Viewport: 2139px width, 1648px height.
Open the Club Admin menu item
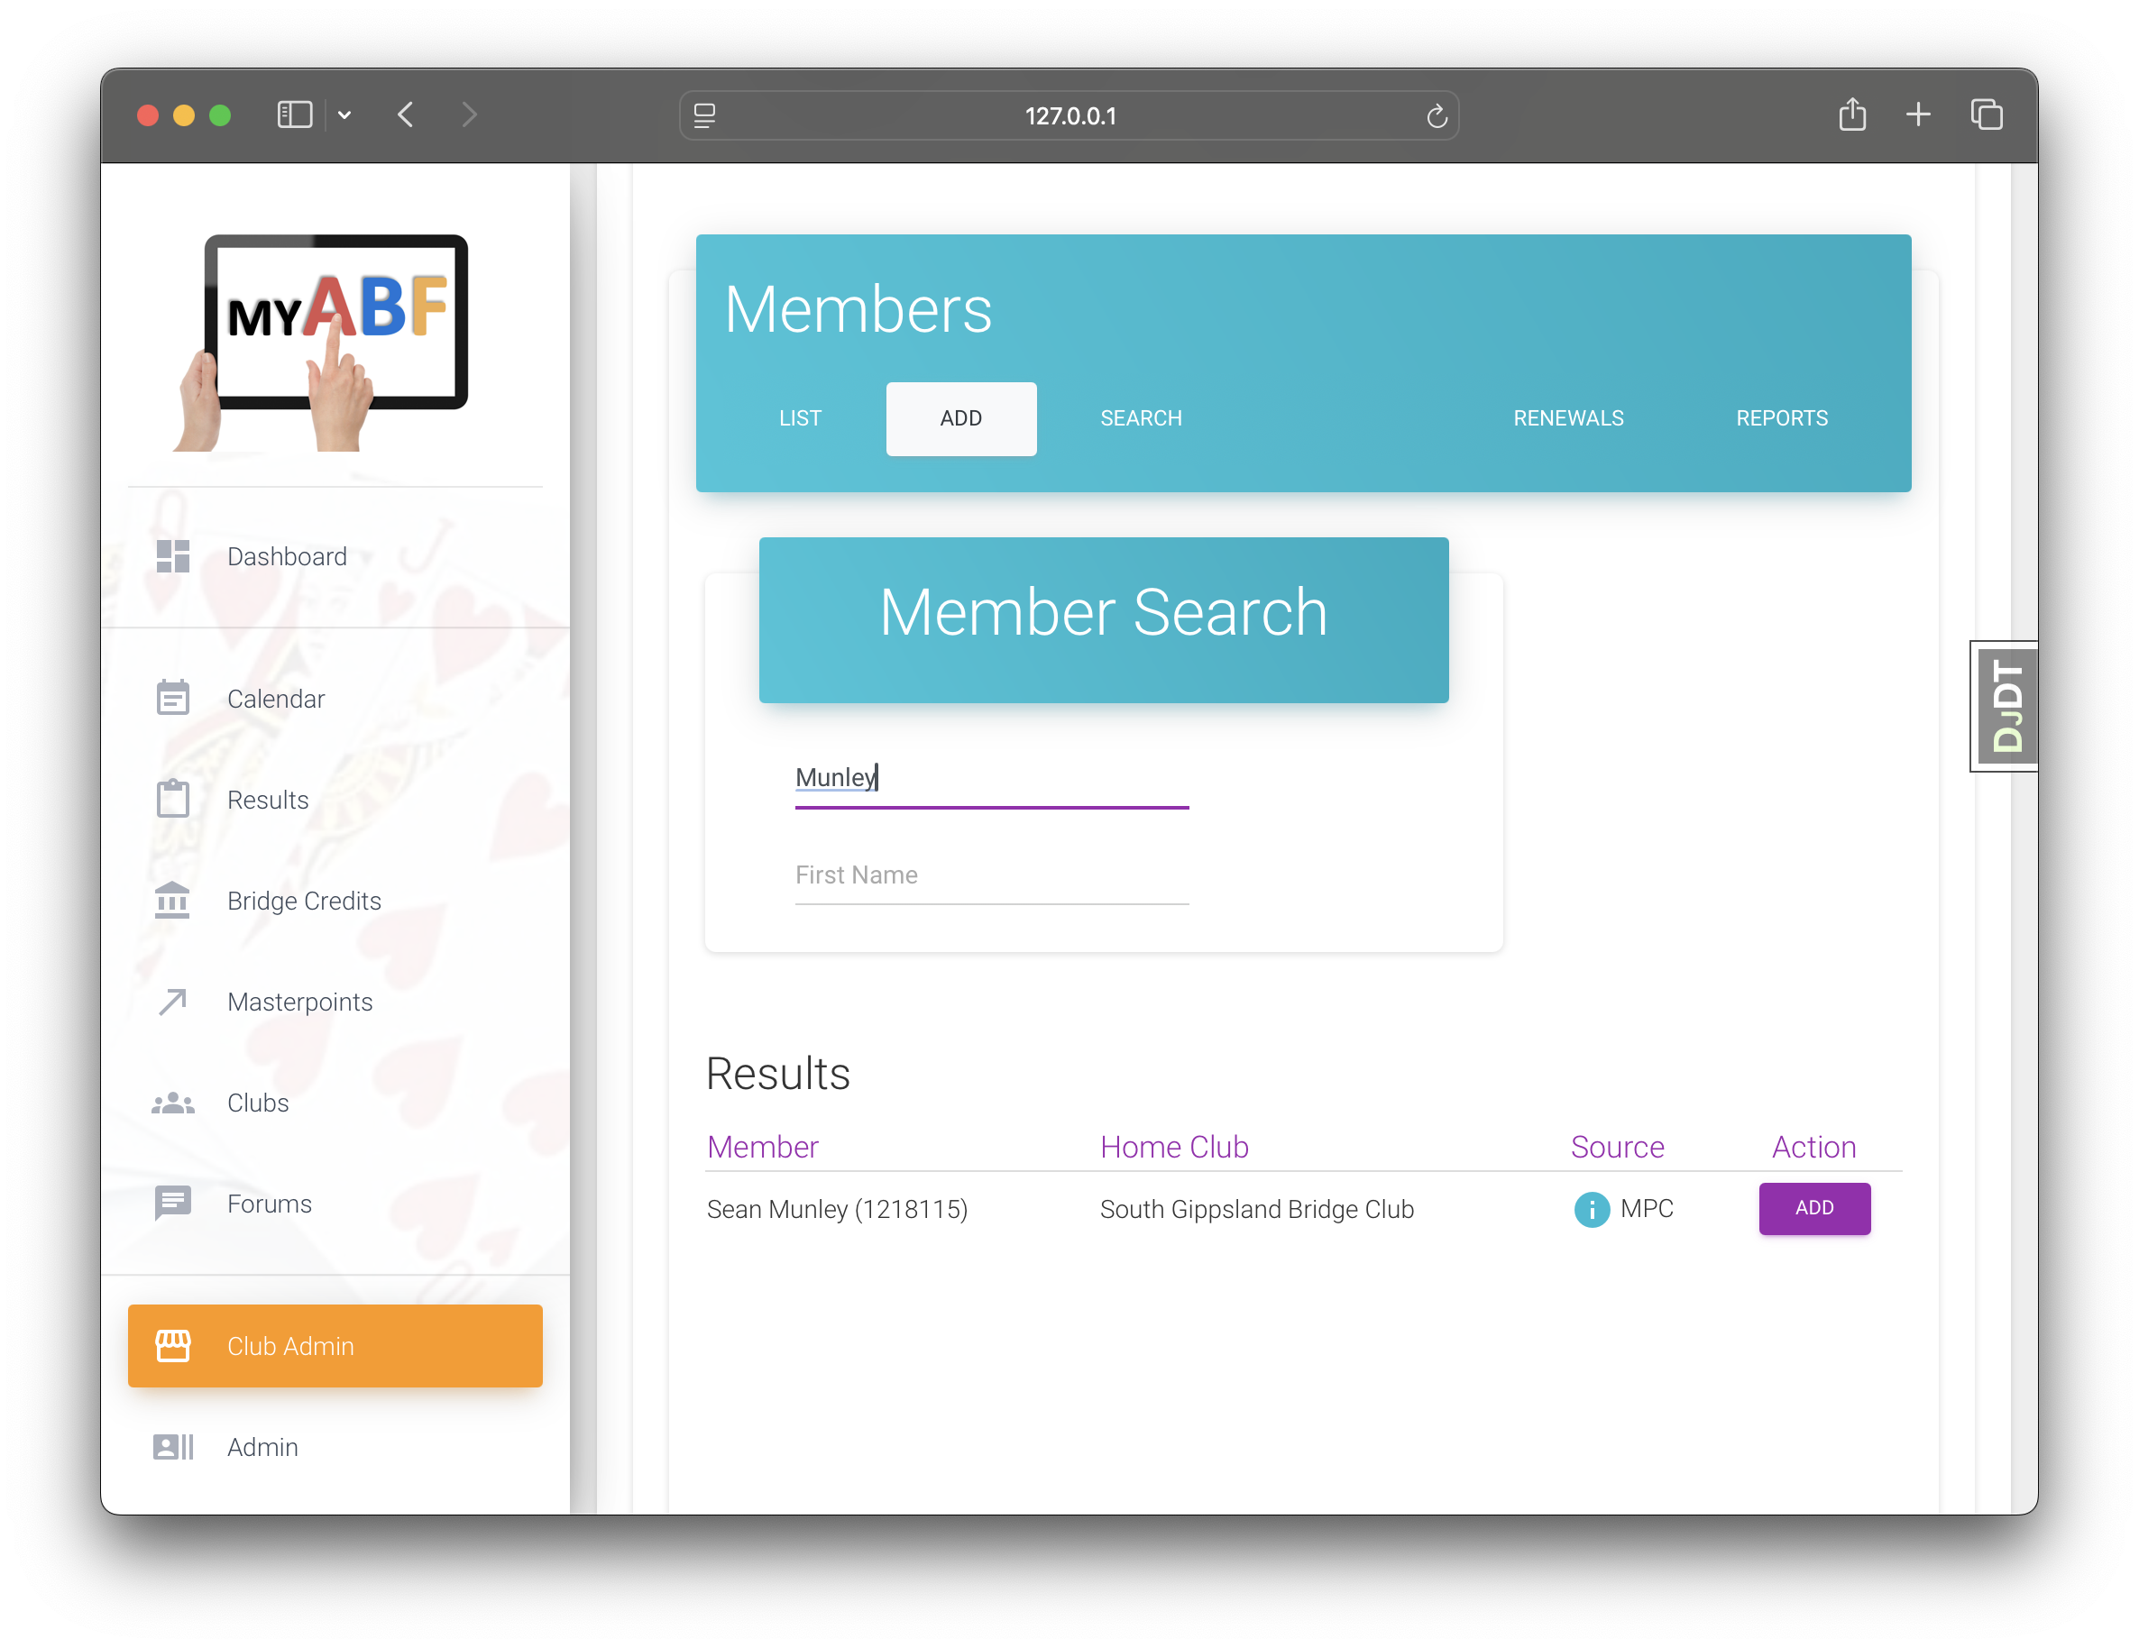pos(335,1345)
